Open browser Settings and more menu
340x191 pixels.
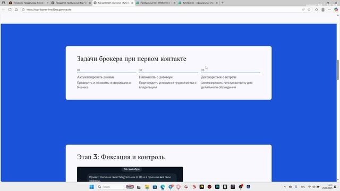329,10
